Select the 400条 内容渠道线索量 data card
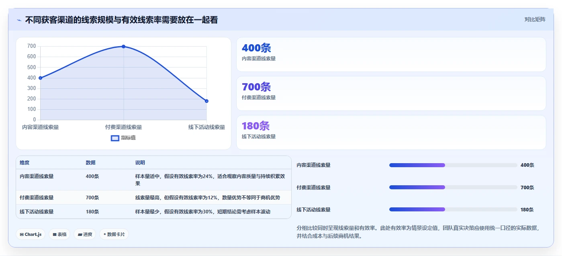The height and width of the screenshot is (256, 562). (x=391, y=54)
